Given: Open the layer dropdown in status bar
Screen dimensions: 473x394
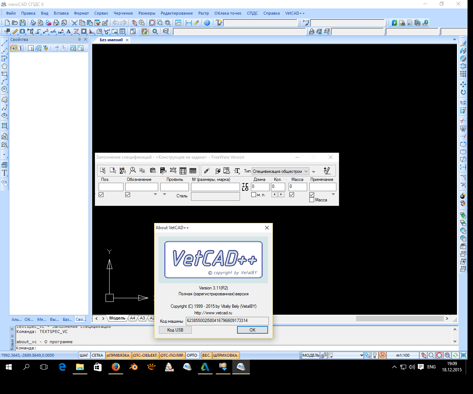Looking at the screenshot, I should tap(362, 355).
